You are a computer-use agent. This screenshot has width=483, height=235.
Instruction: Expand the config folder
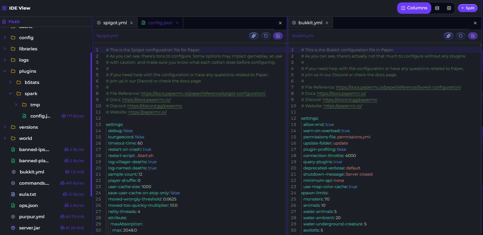click(x=5, y=38)
